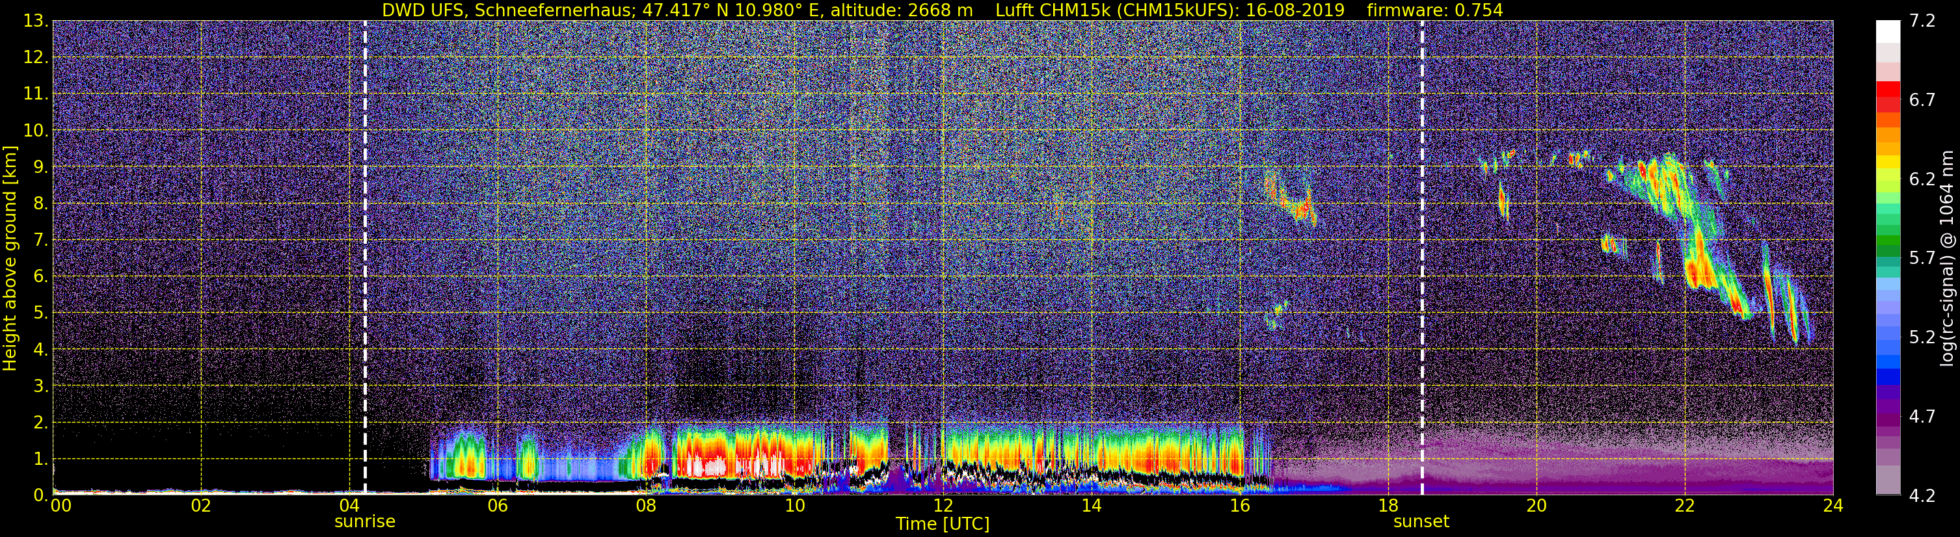The height and width of the screenshot is (537, 1960).
Task: Click the time axis tick label 04
Action: click(349, 506)
